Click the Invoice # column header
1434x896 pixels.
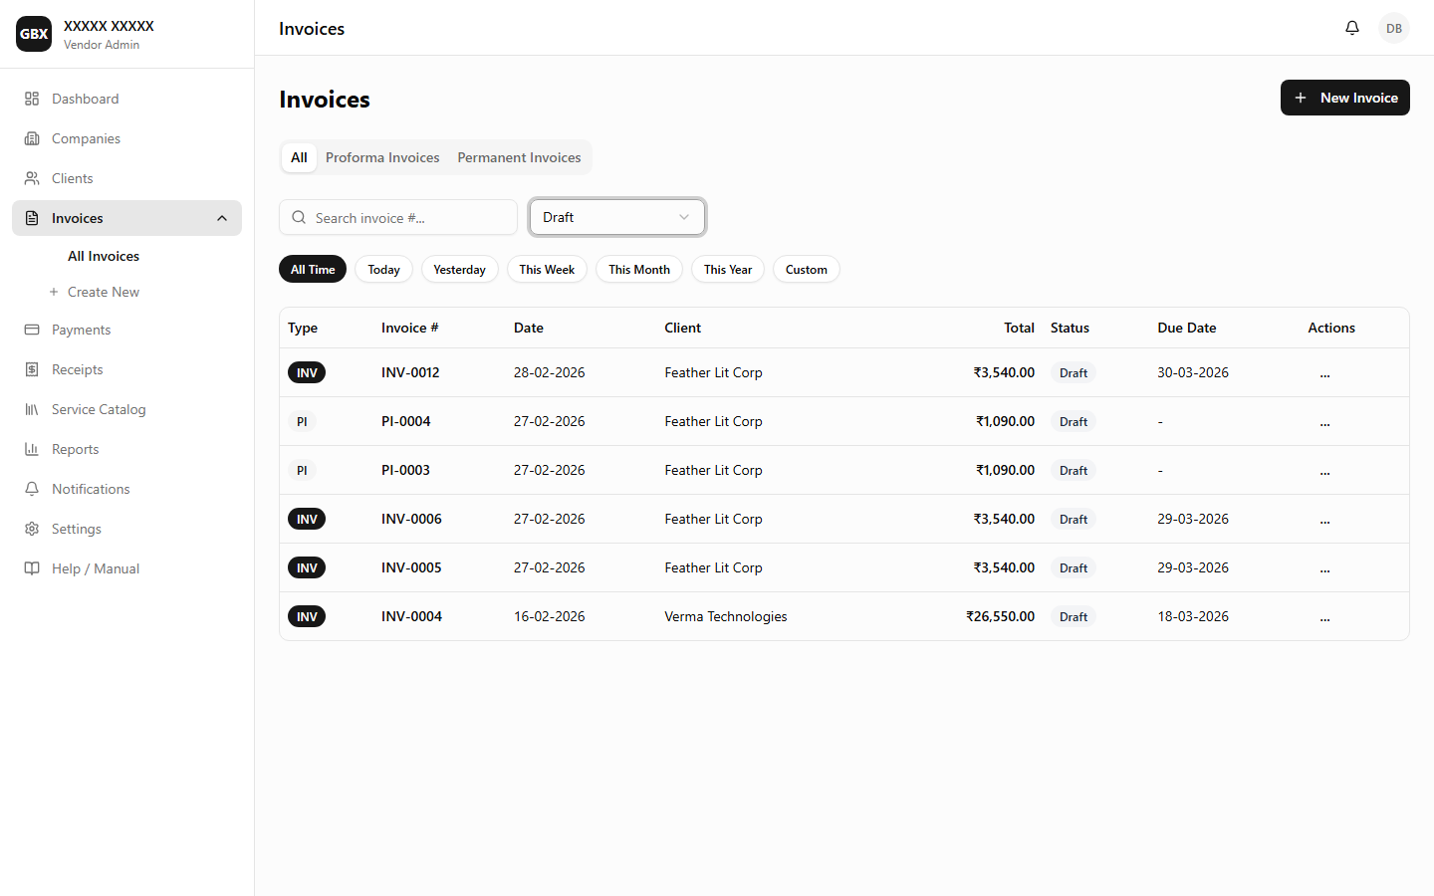pos(409,328)
